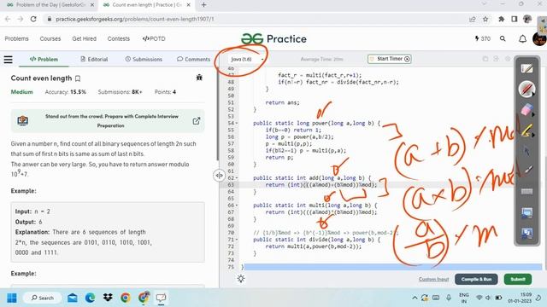Open the hamburger menu beside the Problem tab
Viewport: 547px width, 307px height.
(8, 60)
